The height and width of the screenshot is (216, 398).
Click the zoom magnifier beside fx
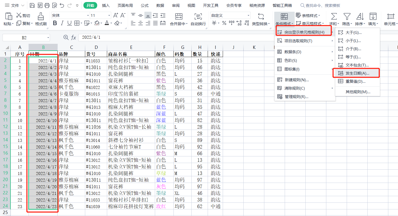pos(66,37)
